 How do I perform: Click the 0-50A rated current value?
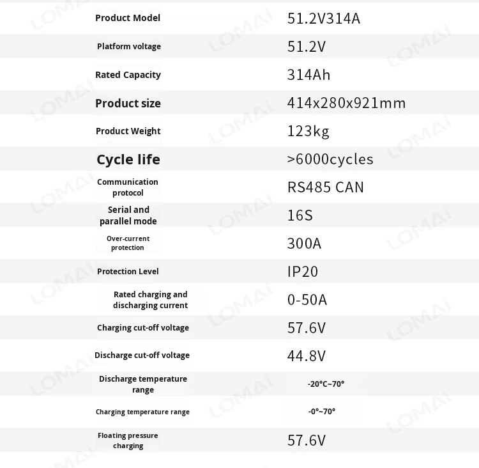click(307, 300)
